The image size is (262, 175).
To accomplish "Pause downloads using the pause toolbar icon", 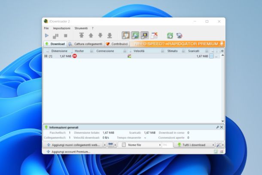I will point(56,36).
